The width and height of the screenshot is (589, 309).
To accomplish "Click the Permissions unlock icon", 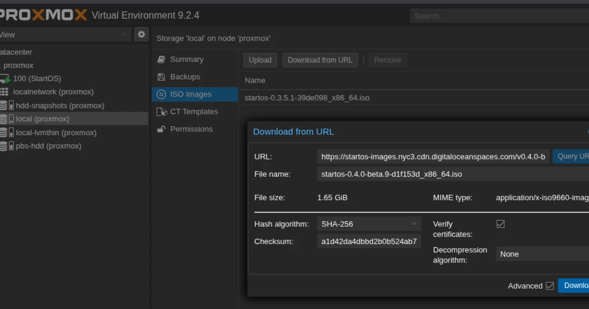I will 161,129.
